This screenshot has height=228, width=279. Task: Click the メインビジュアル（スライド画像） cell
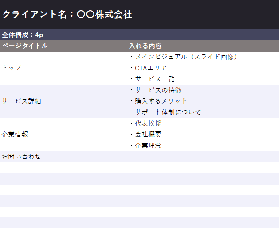(184, 57)
